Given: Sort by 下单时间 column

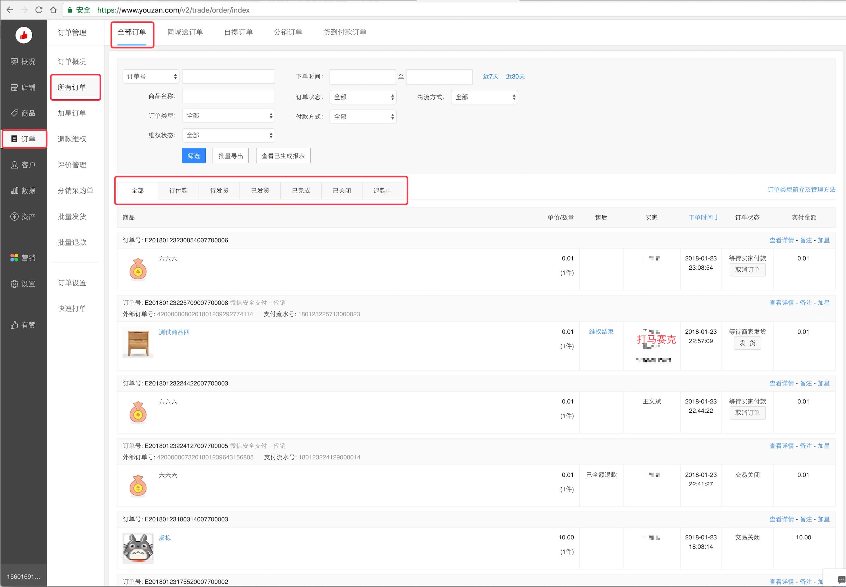Looking at the screenshot, I should [x=703, y=217].
